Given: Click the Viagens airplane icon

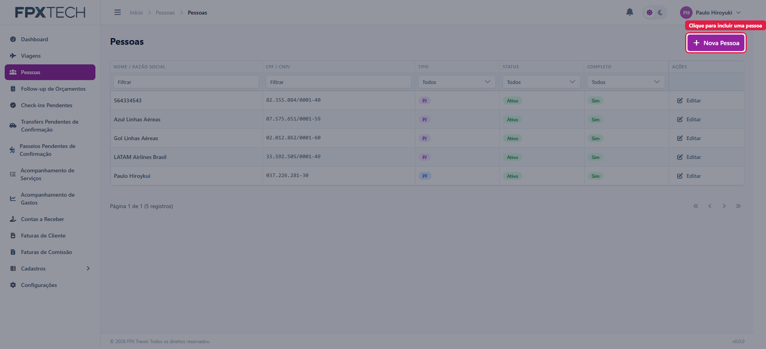Looking at the screenshot, I should [13, 56].
